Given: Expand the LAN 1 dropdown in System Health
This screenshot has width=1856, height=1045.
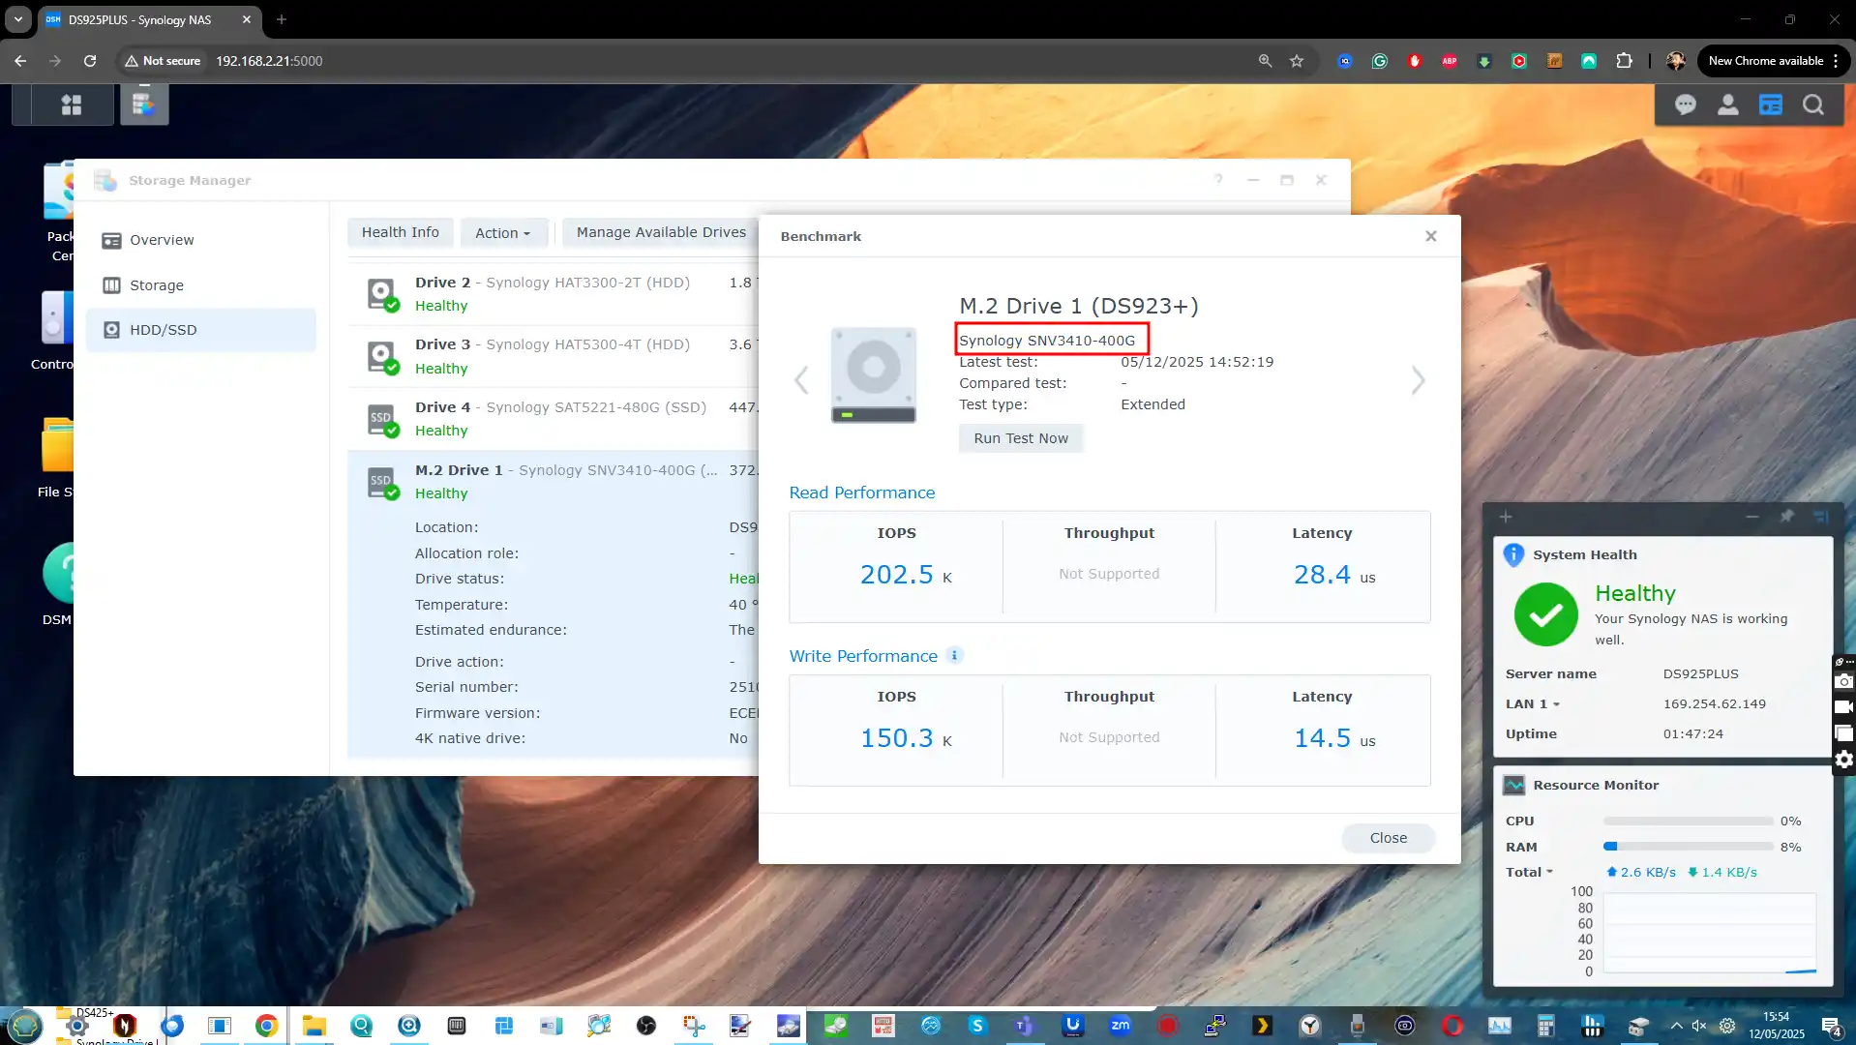Looking at the screenshot, I should 1556,704.
